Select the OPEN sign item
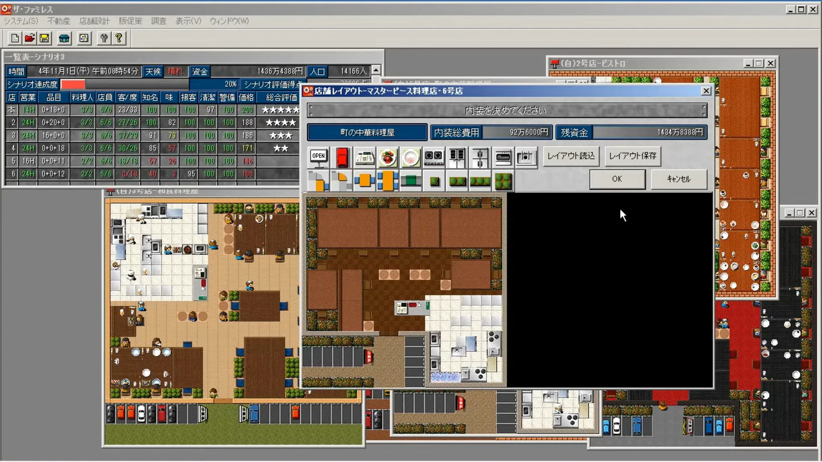 [318, 157]
